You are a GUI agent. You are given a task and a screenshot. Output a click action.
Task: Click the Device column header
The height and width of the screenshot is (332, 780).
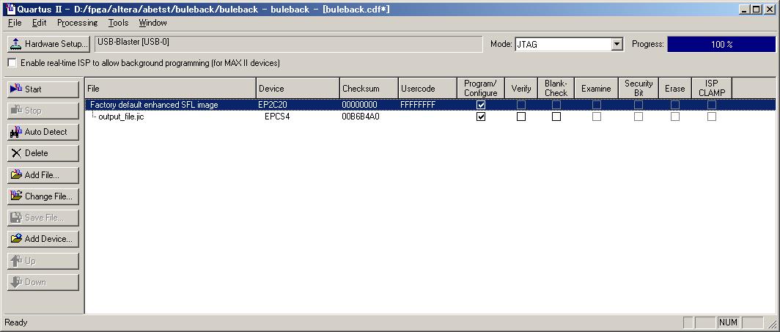pos(298,89)
